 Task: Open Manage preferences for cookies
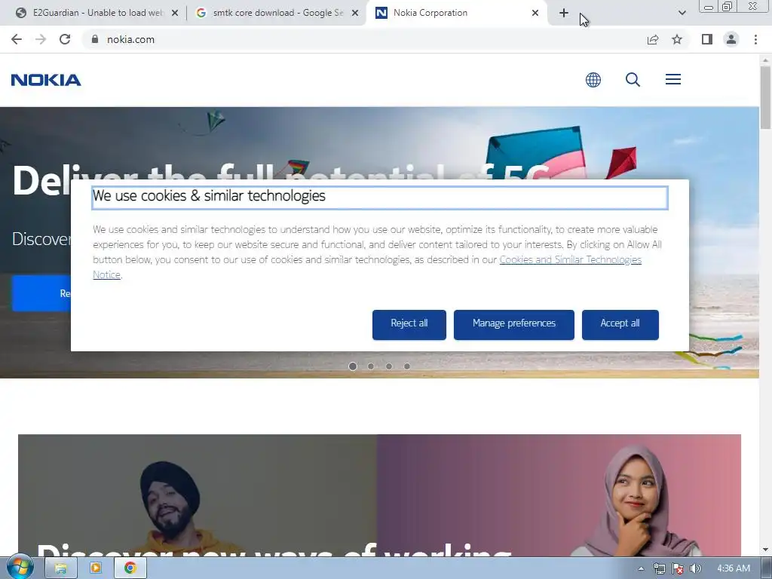[x=514, y=324]
